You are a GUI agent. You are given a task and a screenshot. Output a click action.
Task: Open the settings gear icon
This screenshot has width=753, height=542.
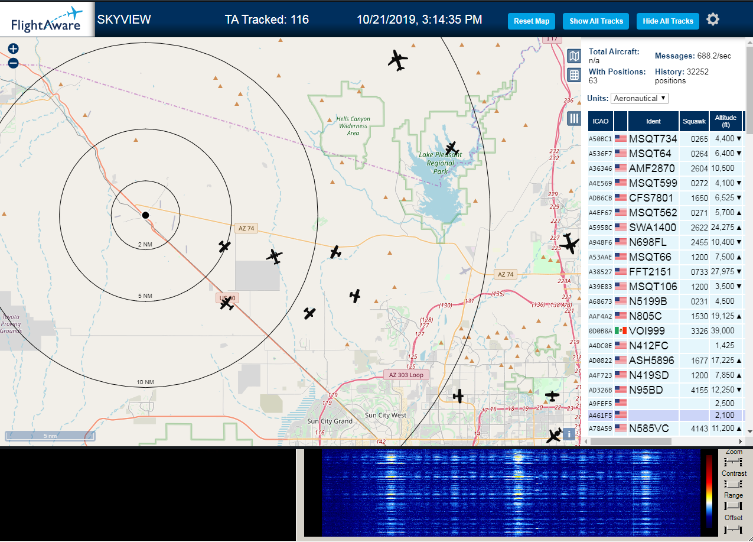tap(713, 20)
